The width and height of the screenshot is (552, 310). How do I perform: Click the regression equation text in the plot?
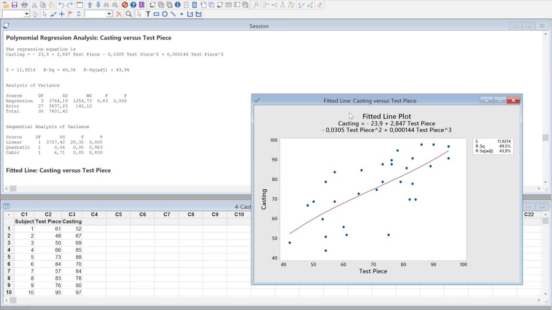(x=386, y=127)
